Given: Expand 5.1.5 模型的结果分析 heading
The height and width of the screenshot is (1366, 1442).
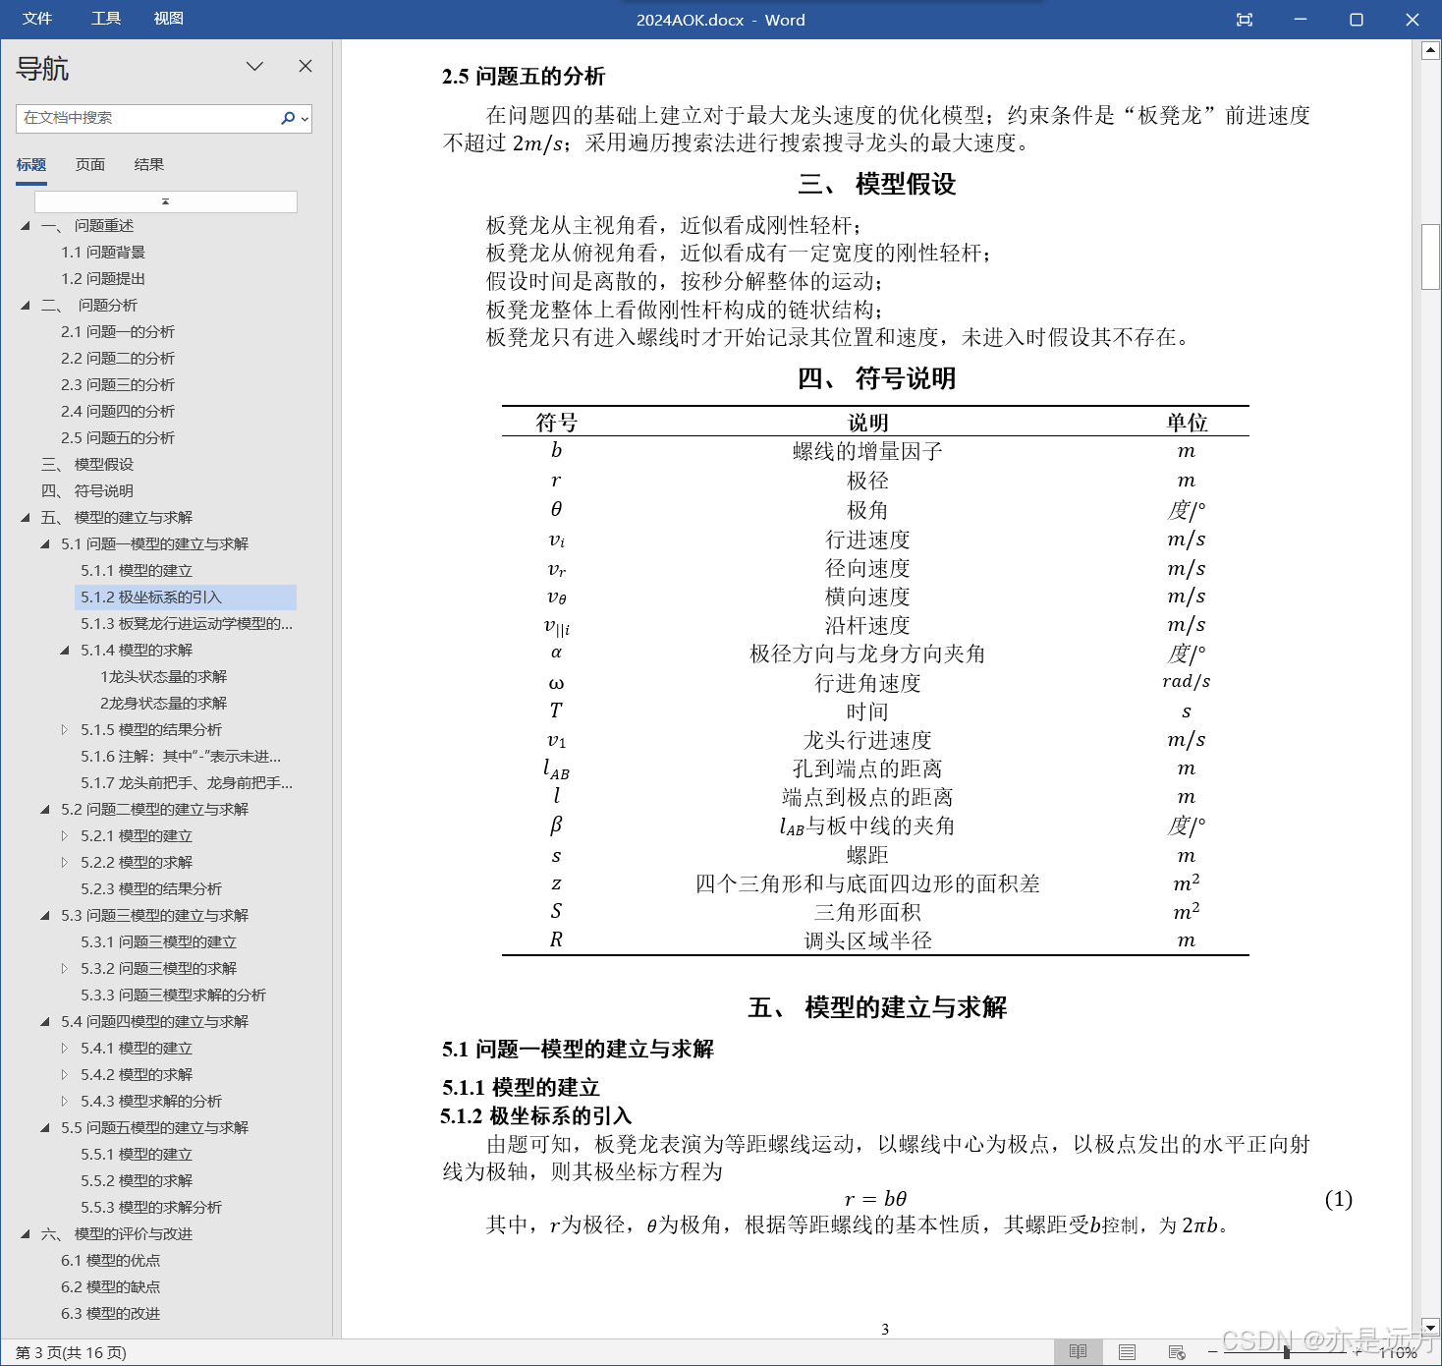Looking at the screenshot, I should point(65,730).
